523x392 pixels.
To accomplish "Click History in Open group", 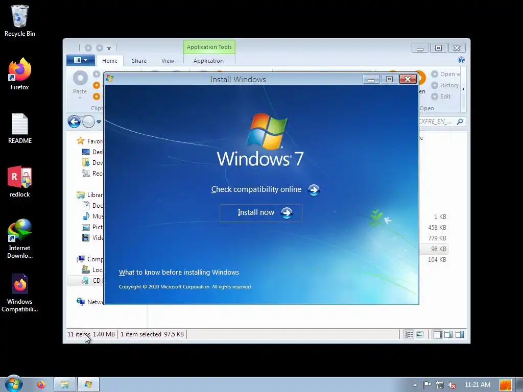I will [x=445, y=85].
